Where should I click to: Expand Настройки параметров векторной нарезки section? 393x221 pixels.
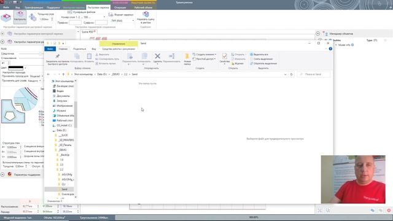pyautogui.click(x=2, y=34)
